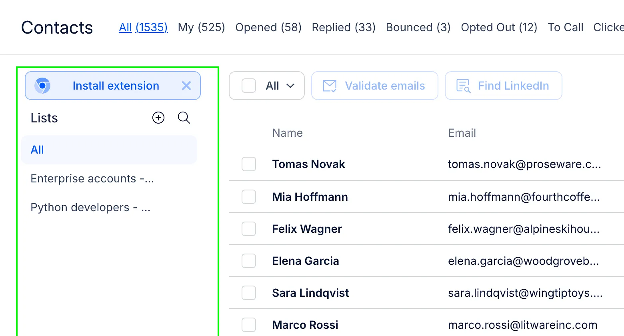Open contact Elena Garcia
The height and width of the screenshot is (336, 624).
click(x=306, y=261)
